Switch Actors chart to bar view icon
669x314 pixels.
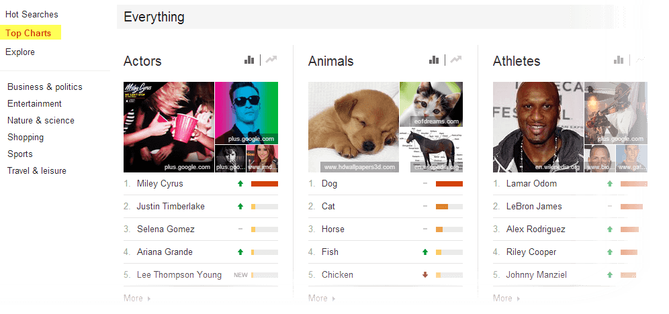(x=249, y=60)
